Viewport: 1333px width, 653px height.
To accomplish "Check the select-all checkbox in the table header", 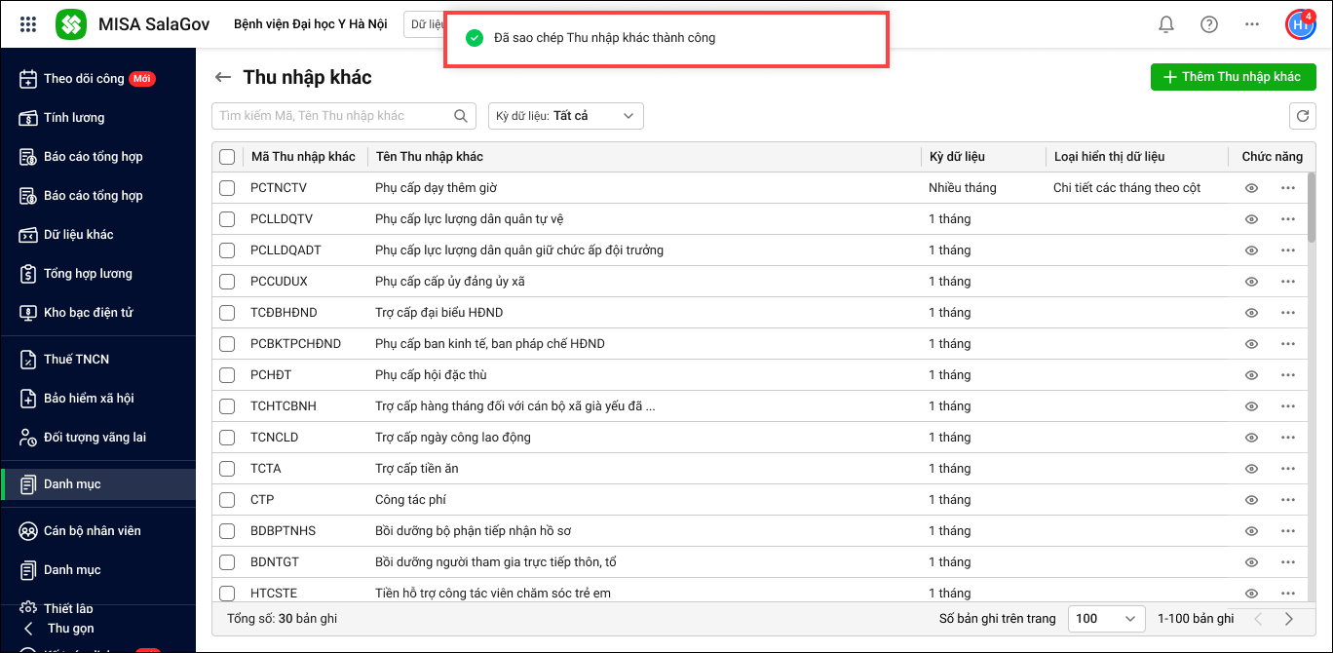I will tap(227, 157).
